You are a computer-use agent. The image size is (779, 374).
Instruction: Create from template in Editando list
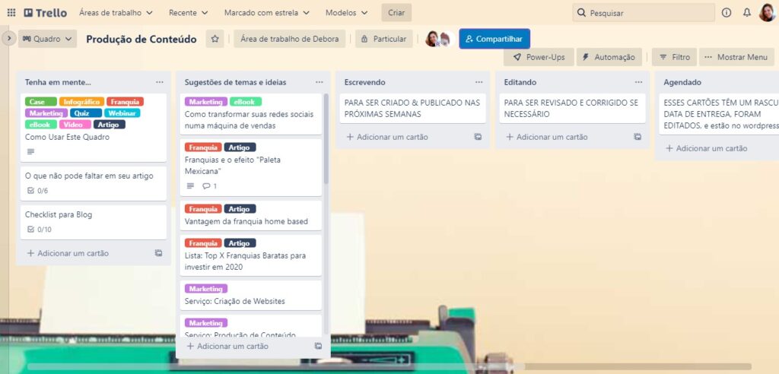pos(638,137)
